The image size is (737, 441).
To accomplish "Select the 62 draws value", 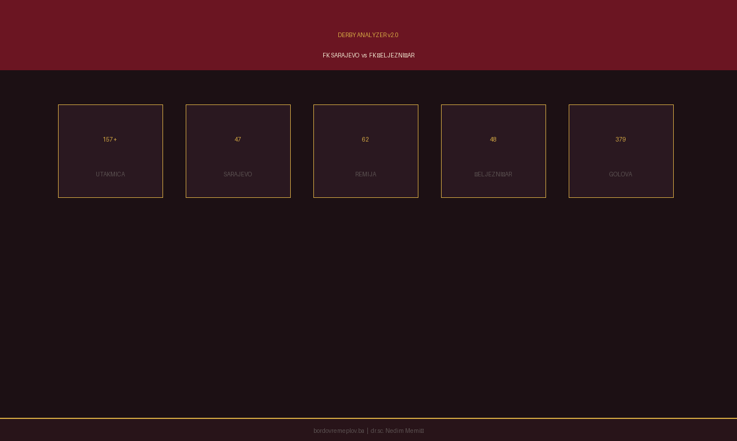I will 366,140.
